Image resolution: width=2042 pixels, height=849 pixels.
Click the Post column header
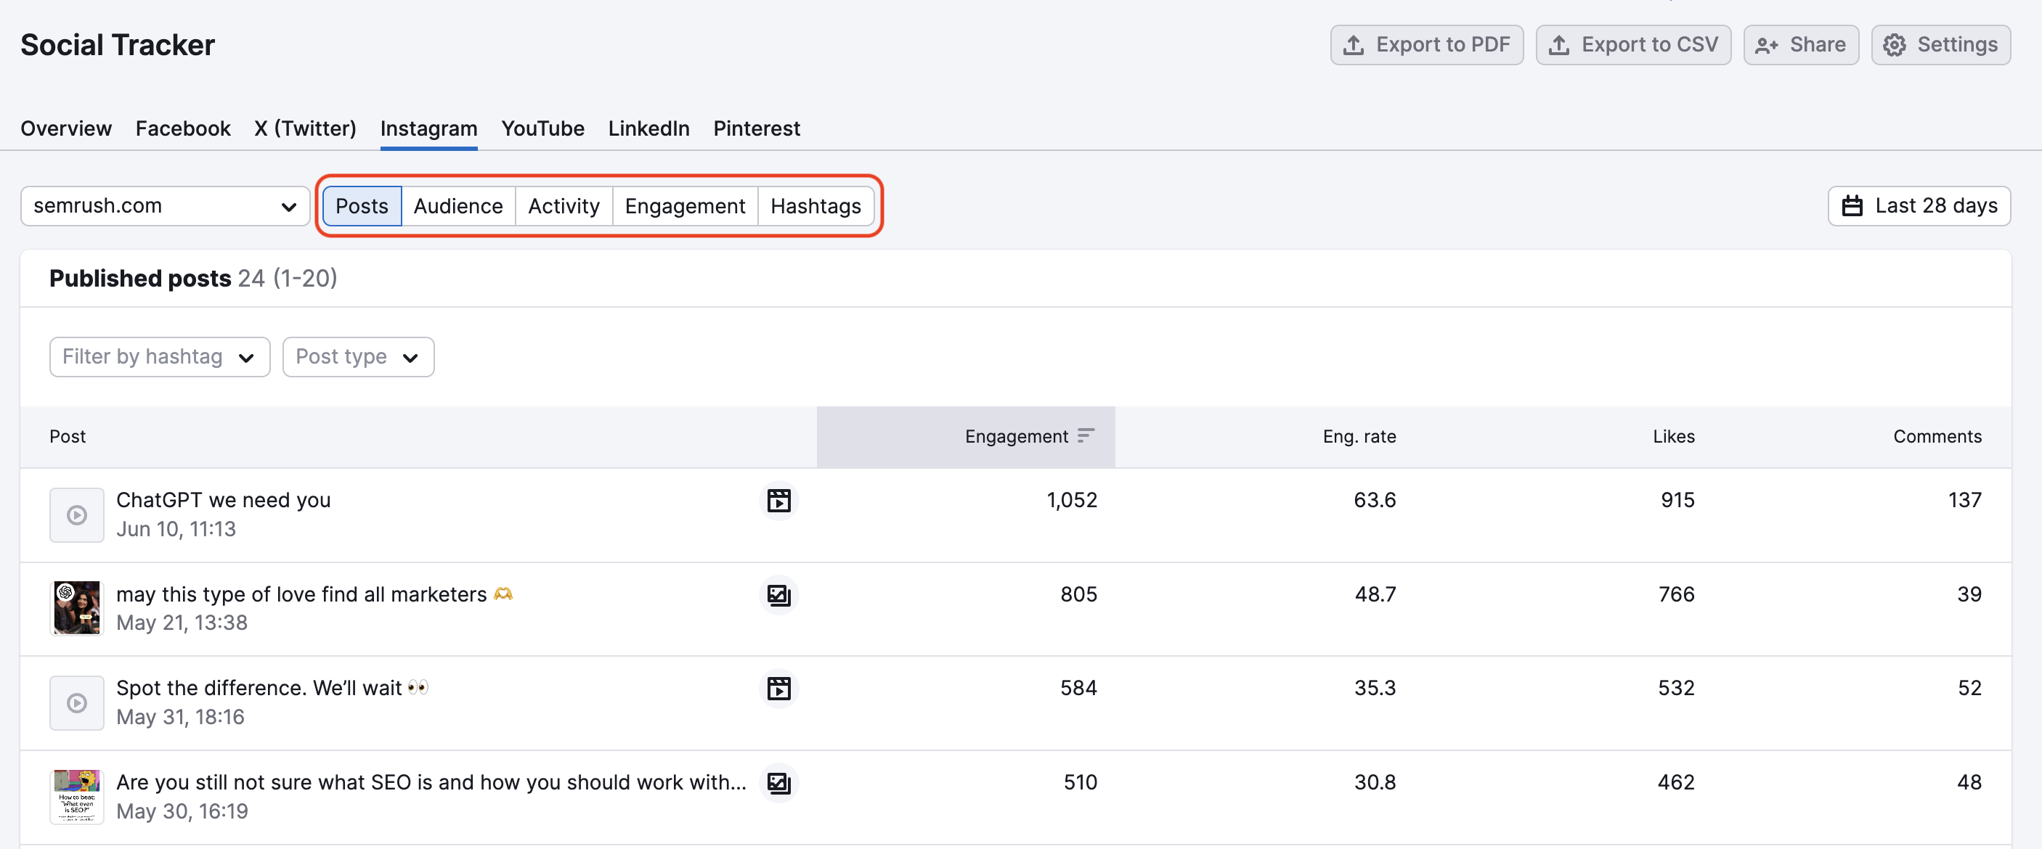pos(68,436)
